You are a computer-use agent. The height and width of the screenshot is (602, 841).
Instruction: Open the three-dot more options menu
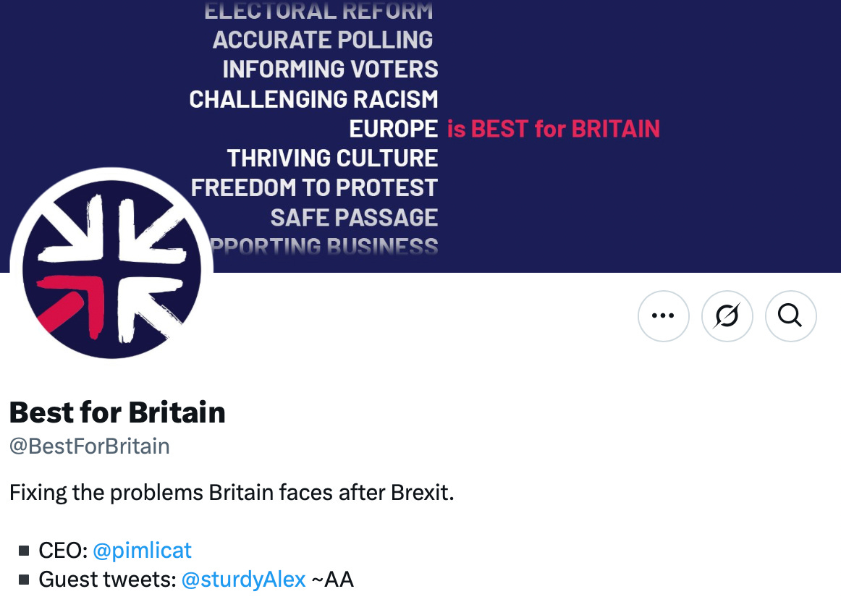663,315
